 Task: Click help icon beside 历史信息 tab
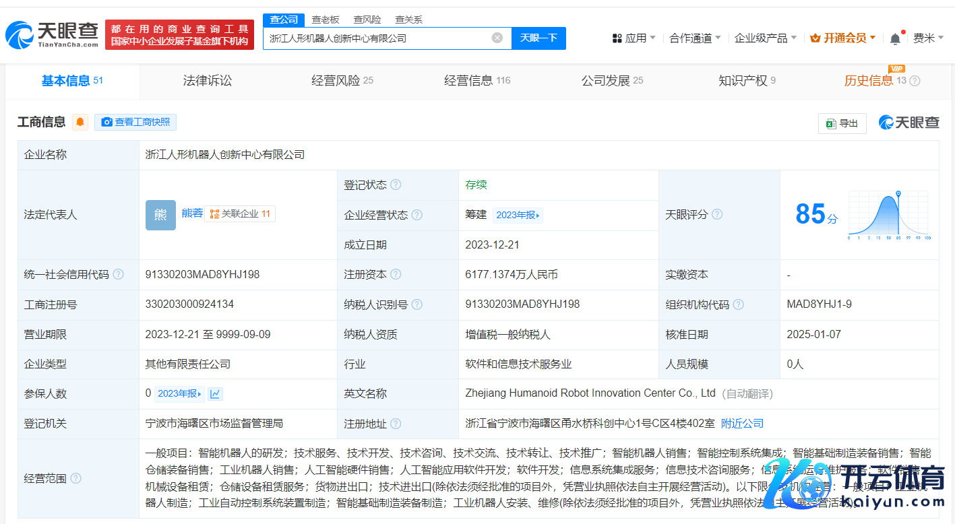[x=915, y=81]
